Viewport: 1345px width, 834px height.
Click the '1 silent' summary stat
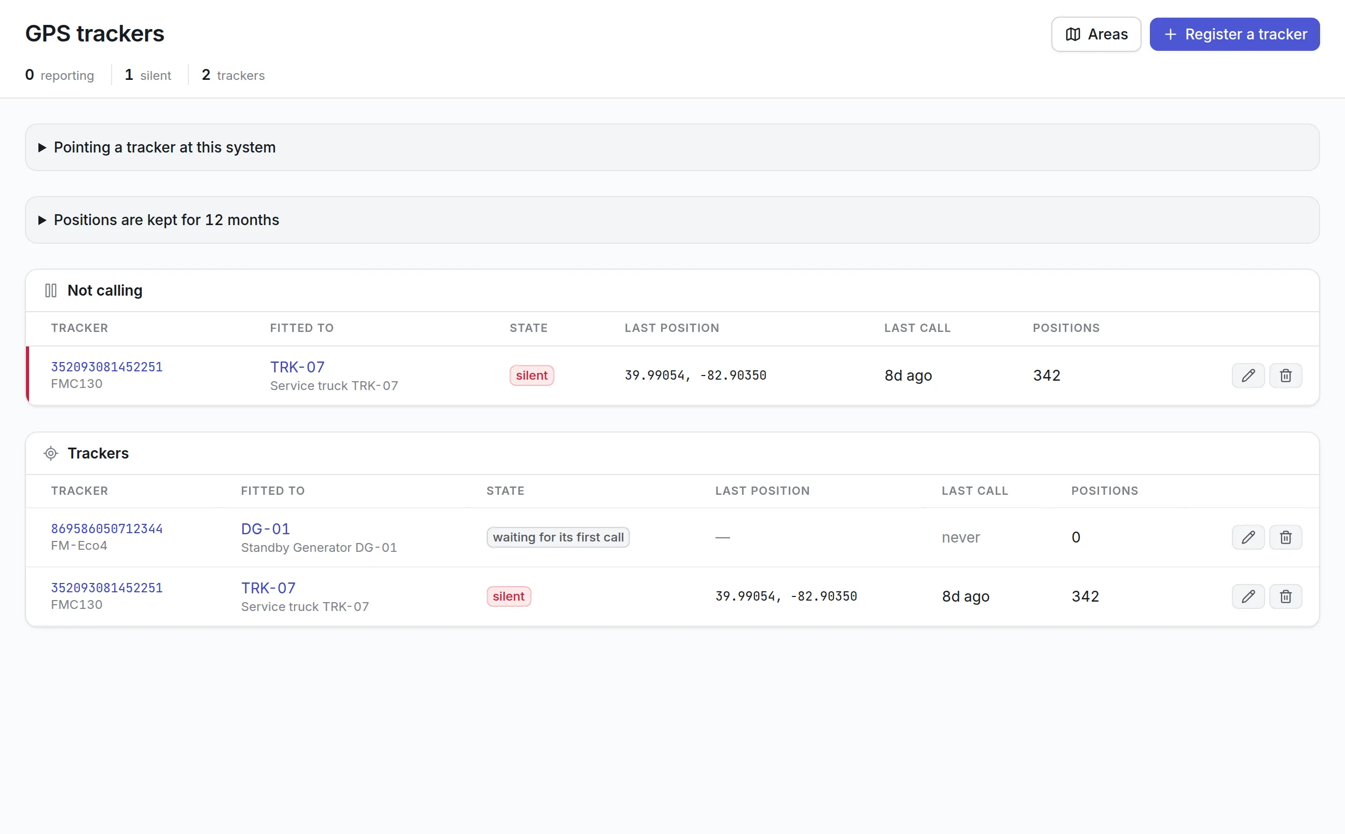tap(148, 75)
